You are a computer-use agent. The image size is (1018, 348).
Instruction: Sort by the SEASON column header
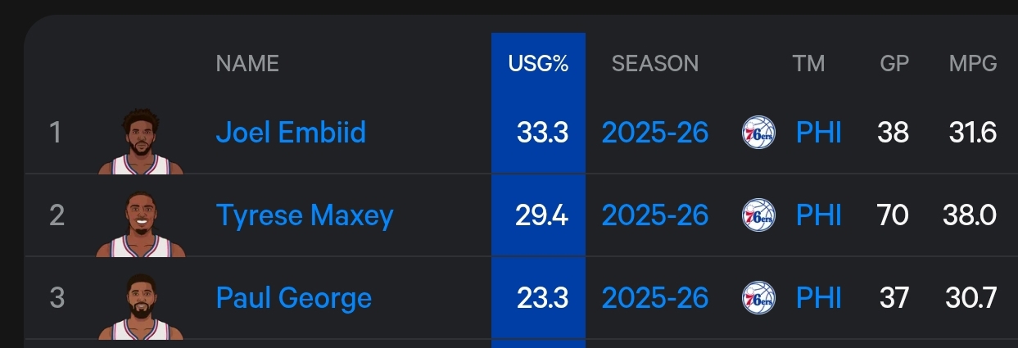pos(655,63)
